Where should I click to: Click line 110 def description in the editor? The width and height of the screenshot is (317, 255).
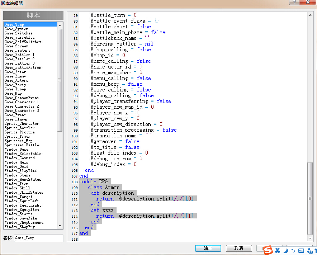(x=112, y=193)
